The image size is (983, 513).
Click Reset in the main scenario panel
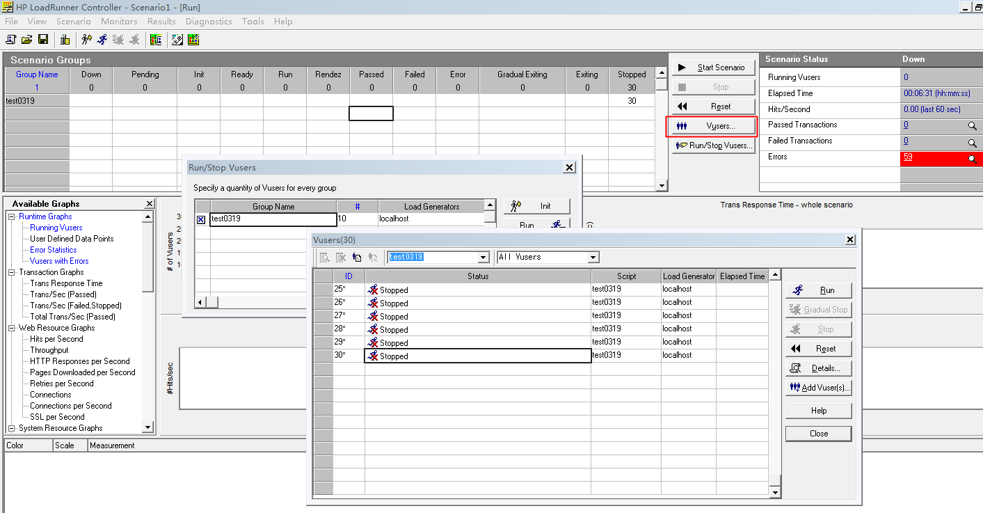coord(713,106)
